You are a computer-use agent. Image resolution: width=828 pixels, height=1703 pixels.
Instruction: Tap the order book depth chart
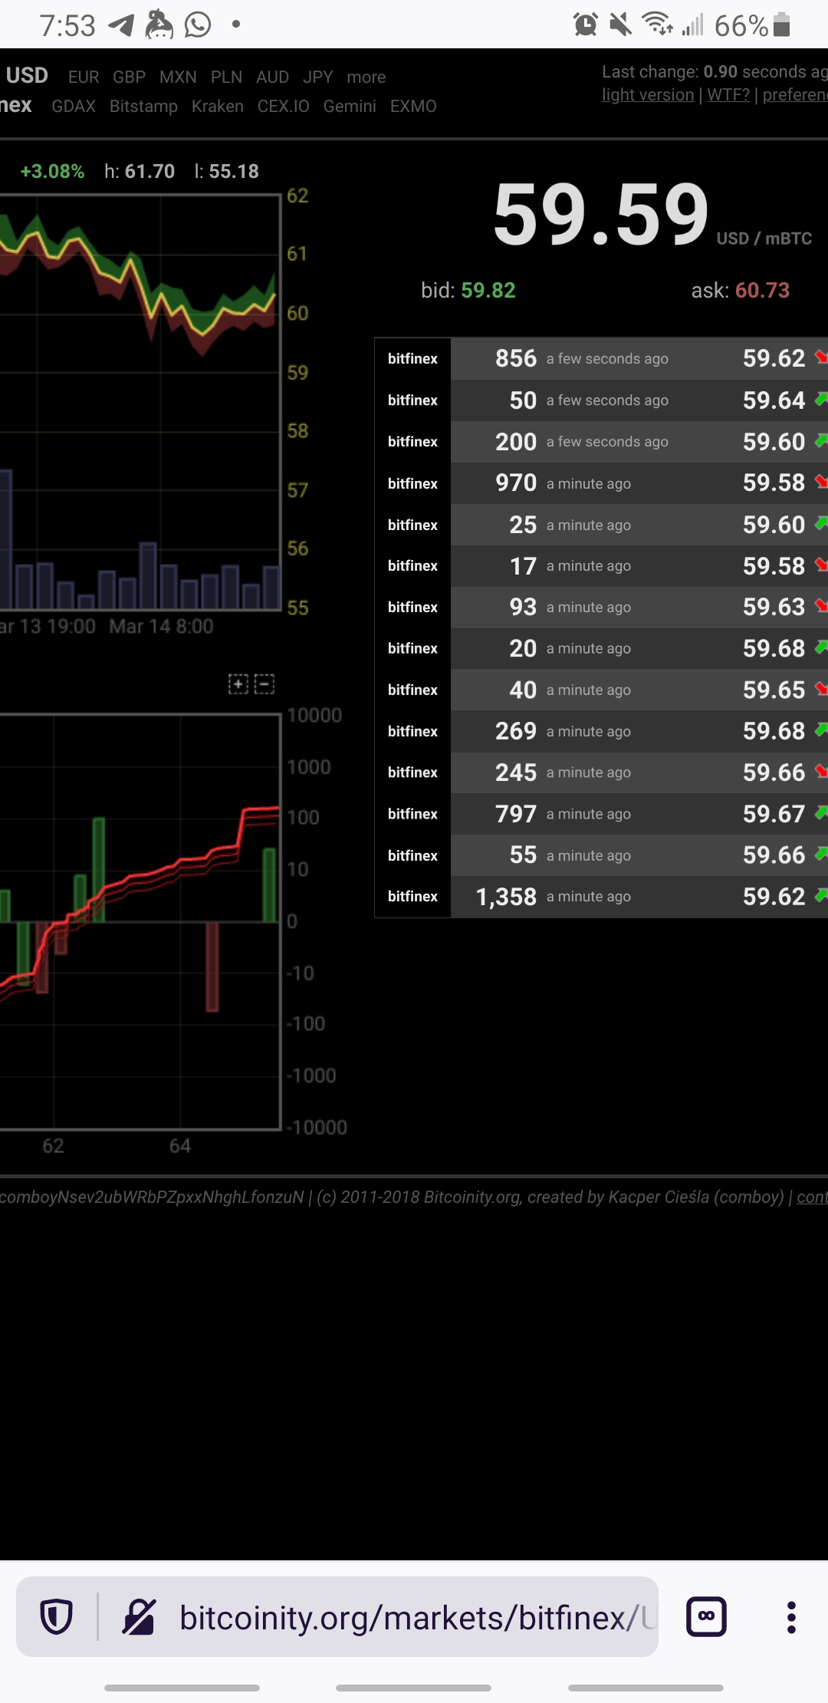[140, 922]
